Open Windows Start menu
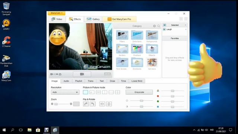Image resolution: width=238 pixels, height=134 pixels. [x=4, y=130]
